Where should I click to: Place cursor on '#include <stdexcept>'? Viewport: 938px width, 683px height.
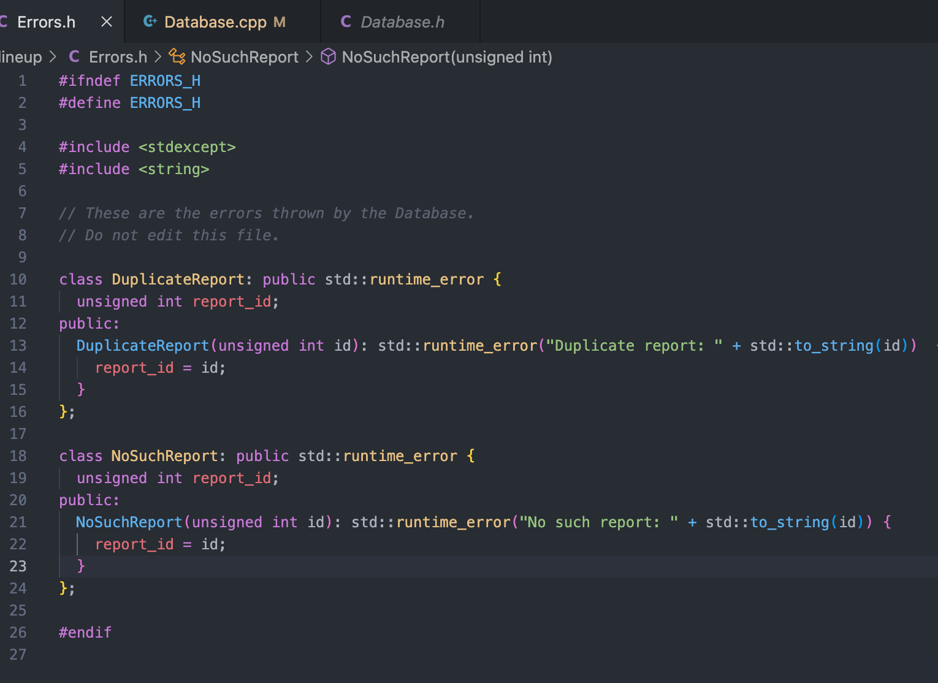pyautogui.click(x=147, y=147)
